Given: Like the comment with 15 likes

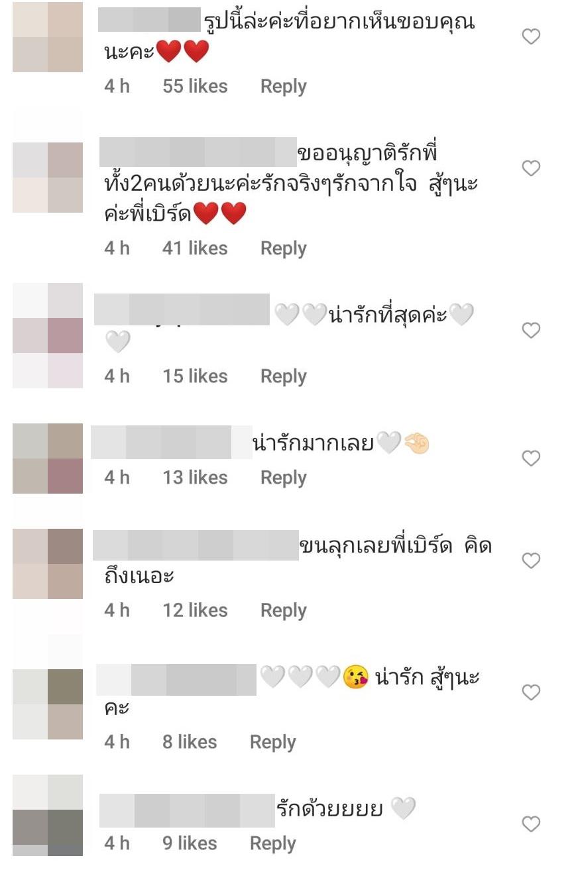Looking at the screenshot, I should tap(531, 330).
